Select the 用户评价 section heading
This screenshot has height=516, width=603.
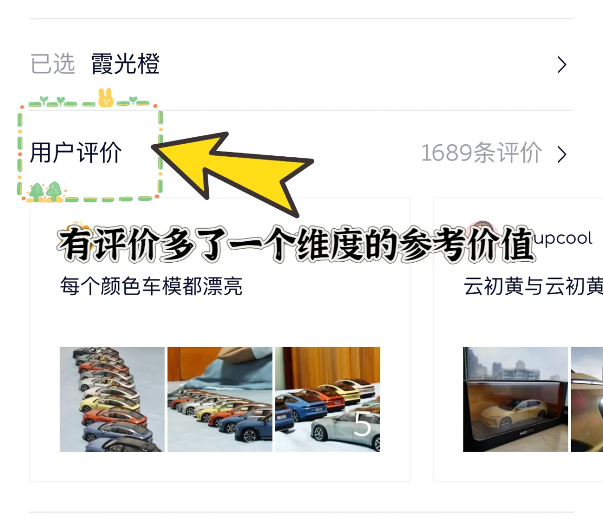(x=76, y=153)
